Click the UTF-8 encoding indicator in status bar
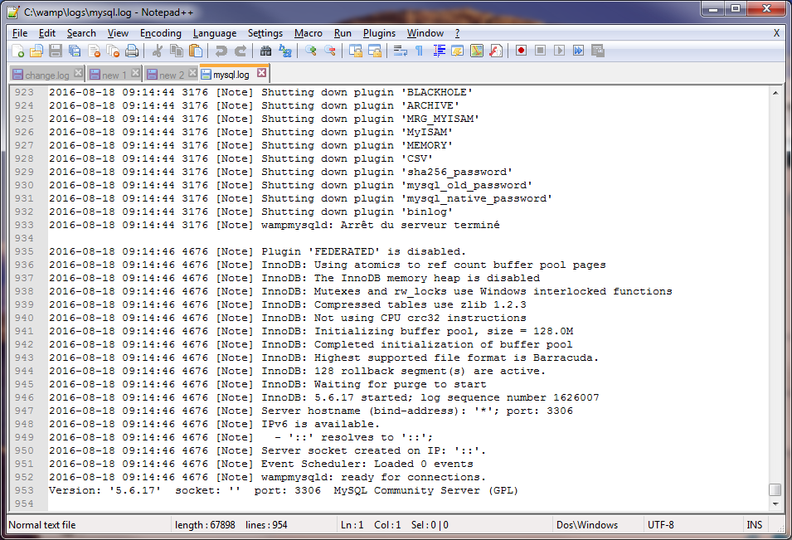This screenshot has height=540, width=792. tap(659, 524)
